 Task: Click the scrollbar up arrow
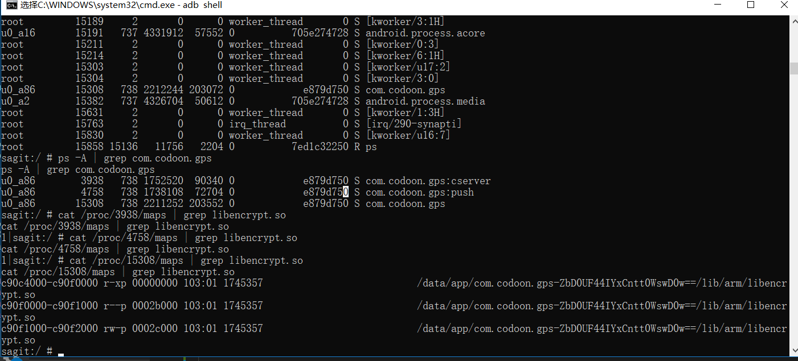click(x=793, y=21)
